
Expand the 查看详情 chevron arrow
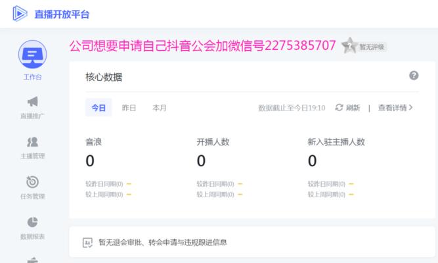[x=410, y=107]
